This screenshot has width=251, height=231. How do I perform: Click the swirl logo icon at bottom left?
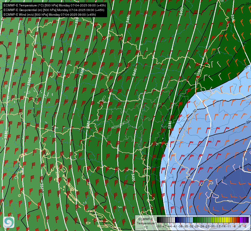click(x=9, y=222)
